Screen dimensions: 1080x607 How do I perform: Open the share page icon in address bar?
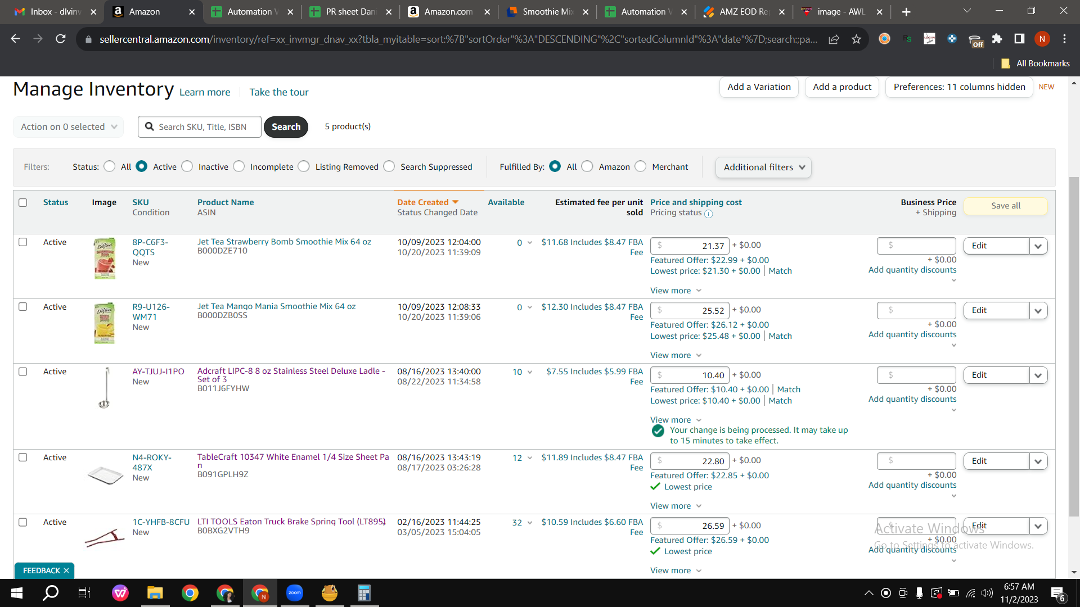[834, 39]
